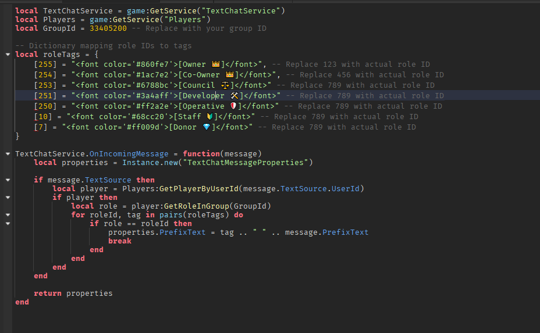Click the beginner badge emoji after Staff
This screenshot has width=540, height=333.
(209, 117)
